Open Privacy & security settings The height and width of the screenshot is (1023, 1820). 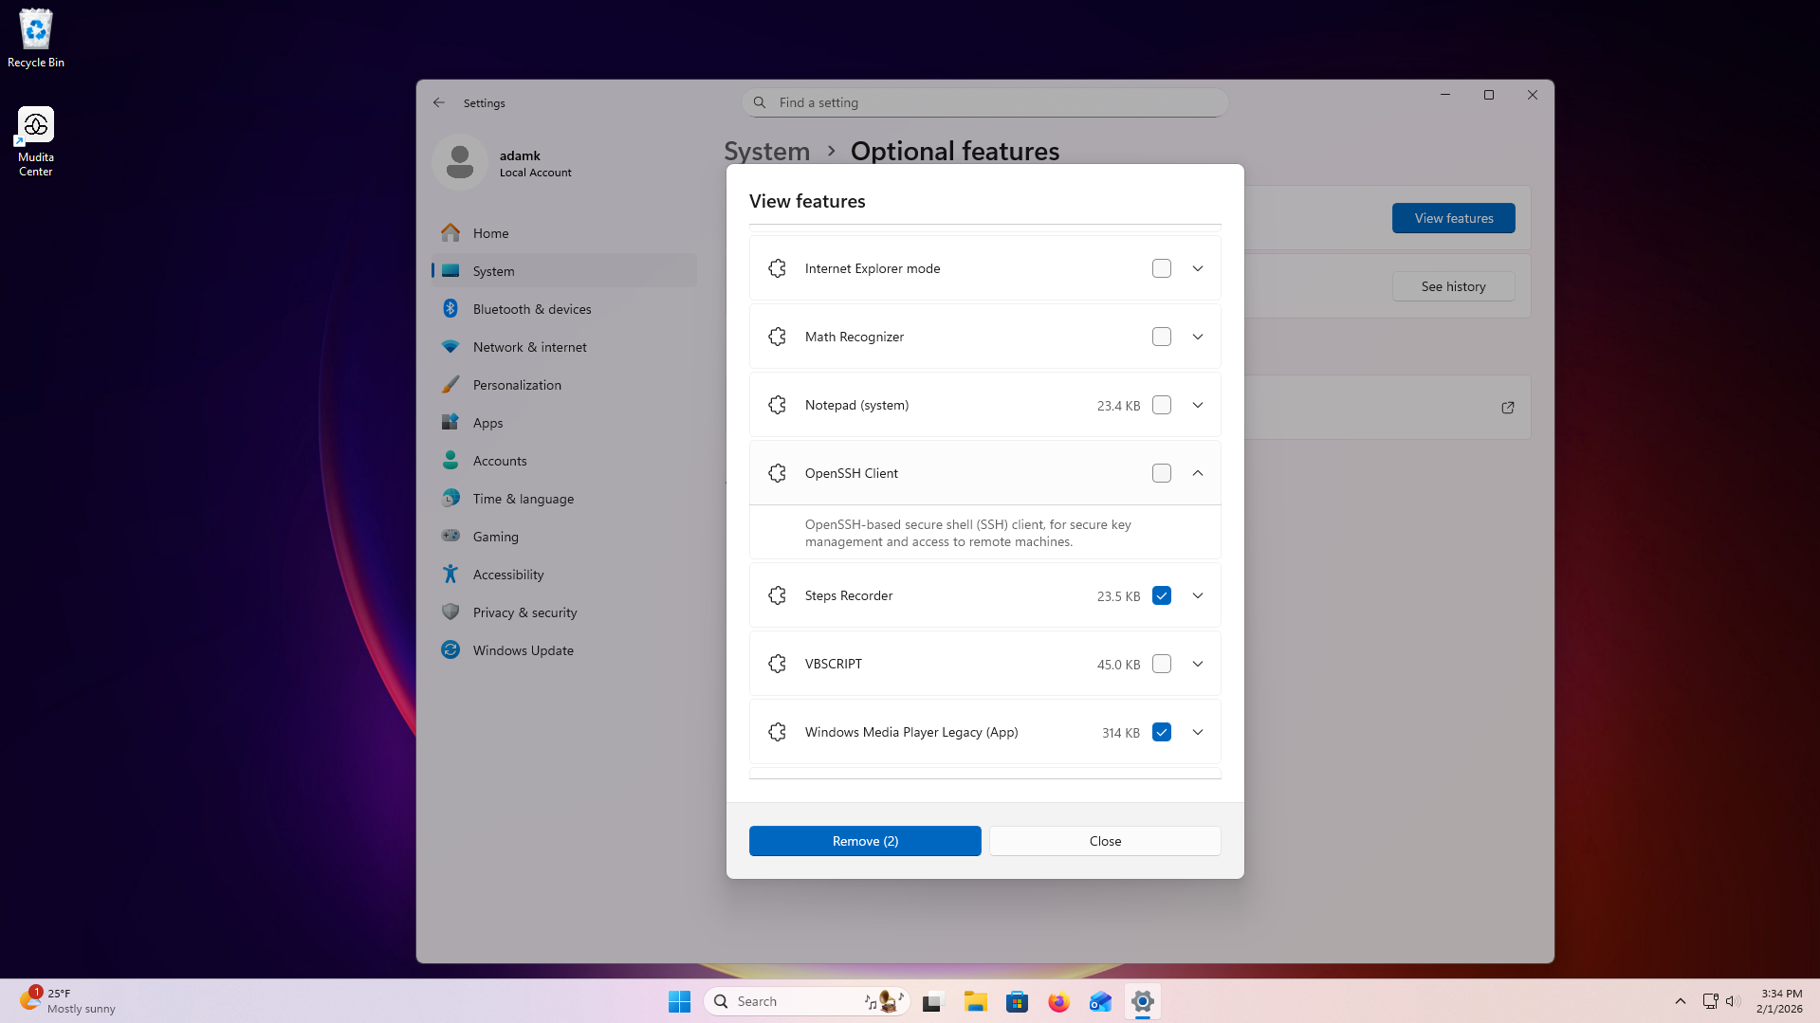564,612
